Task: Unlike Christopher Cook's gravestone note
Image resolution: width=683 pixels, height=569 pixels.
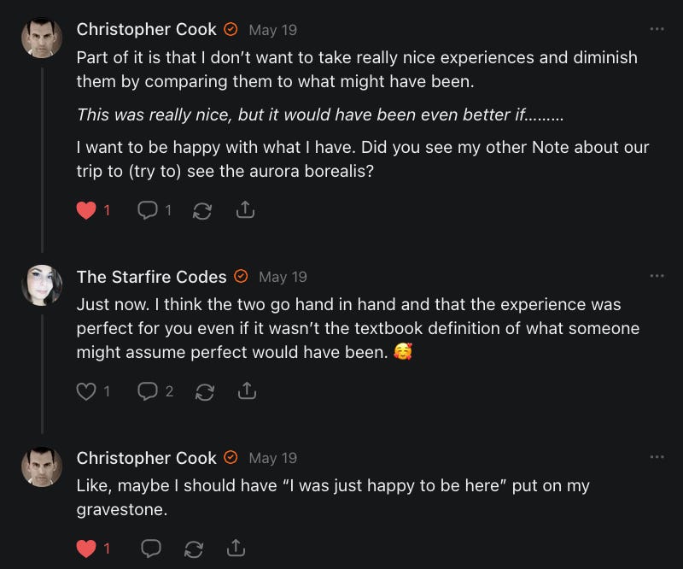Action: 86,548
